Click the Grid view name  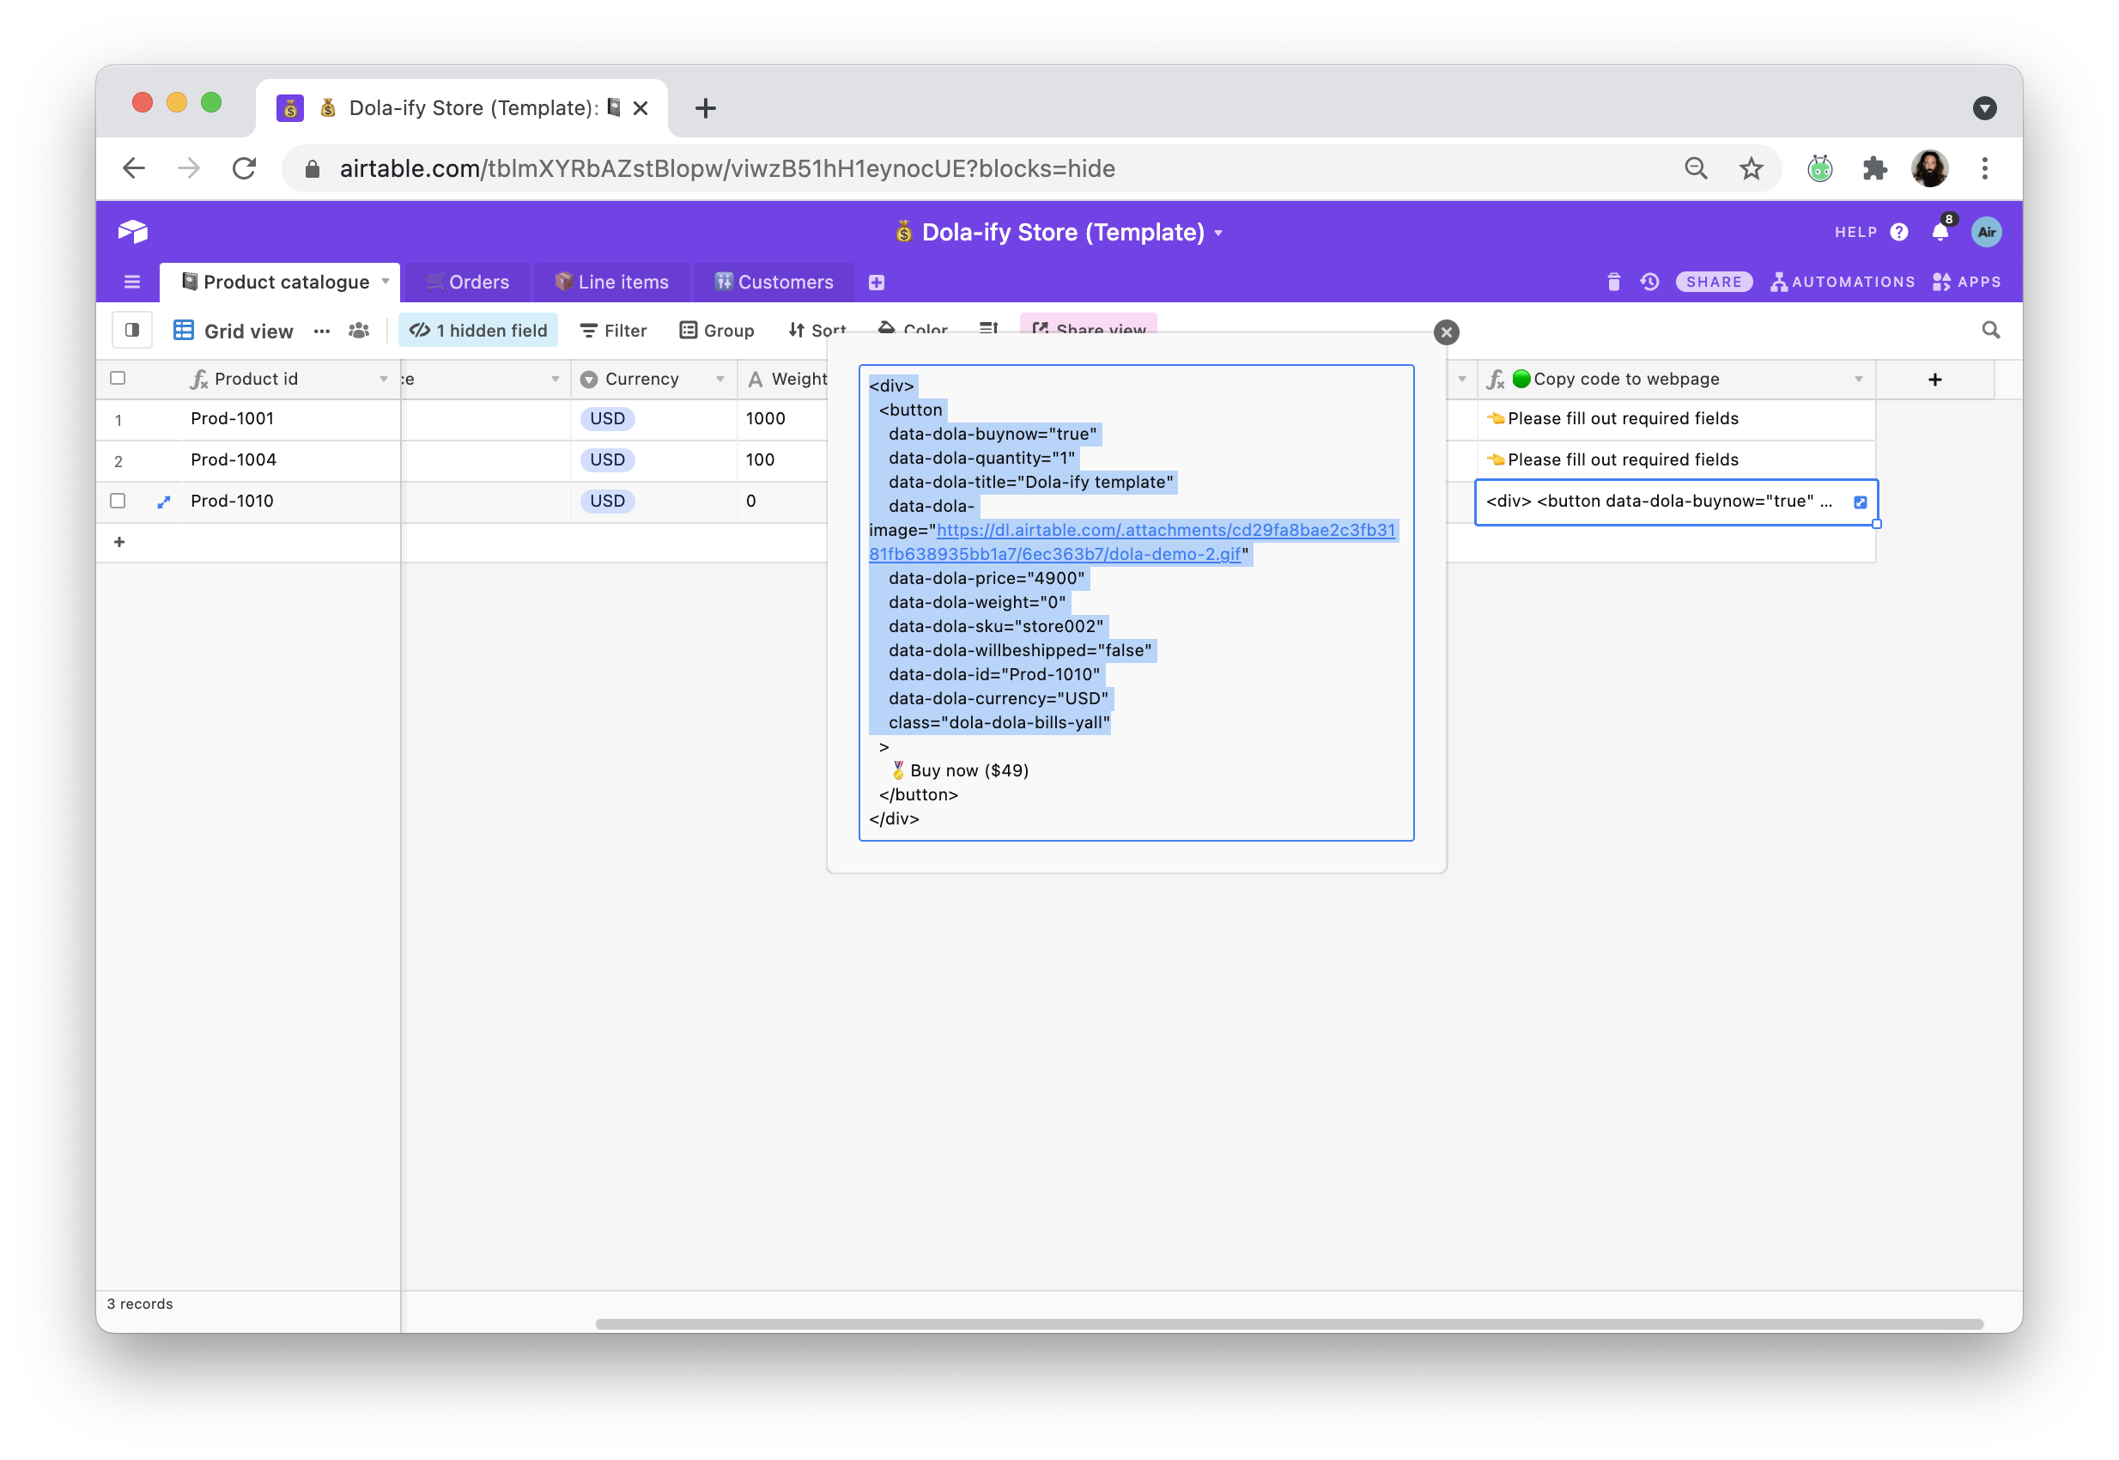pyautogui.click(x=249, y=332)
